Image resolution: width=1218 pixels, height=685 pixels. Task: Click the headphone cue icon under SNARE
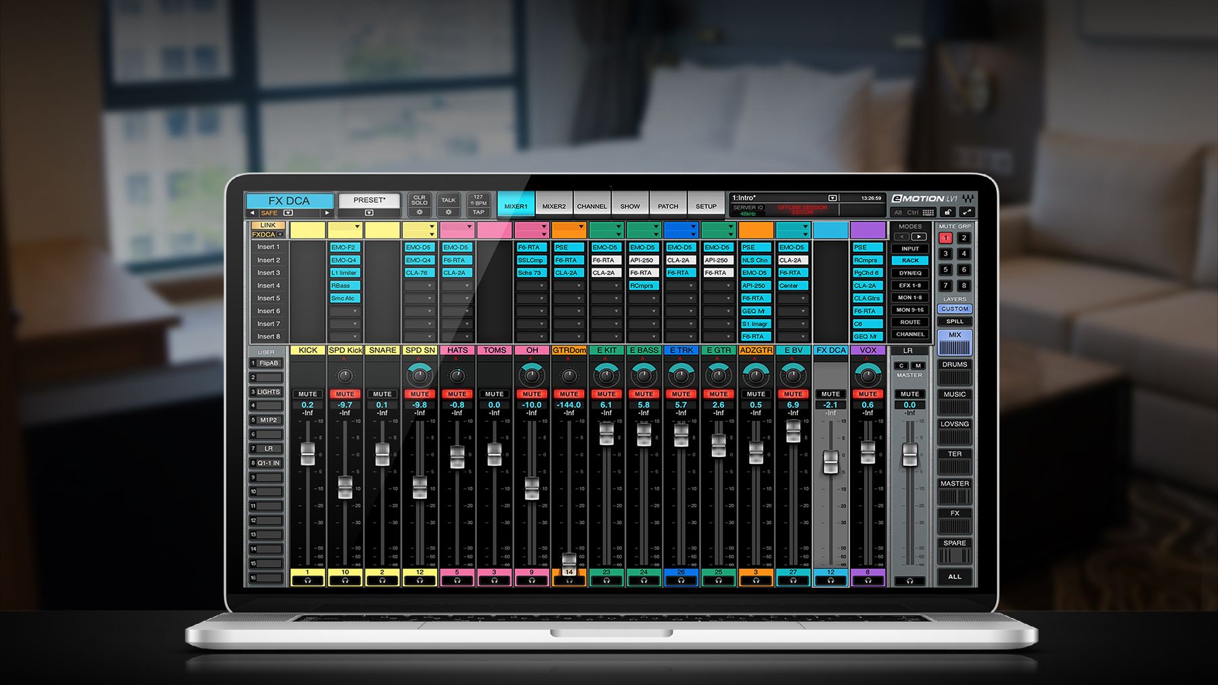point(382,580)
